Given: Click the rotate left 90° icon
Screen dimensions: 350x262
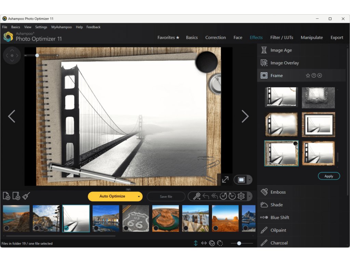Looking at the screenshot, I should [x=223, y=196].
